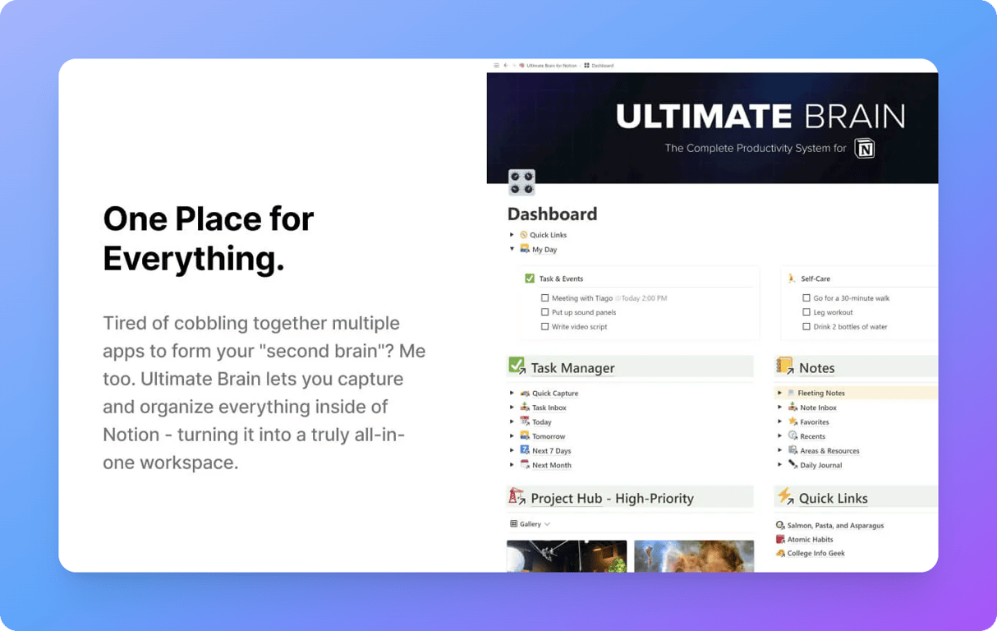This screenshot has height=631, width=997.
Task: Expand Fleeting Notes toggle
Action: (x=780, y=393)
